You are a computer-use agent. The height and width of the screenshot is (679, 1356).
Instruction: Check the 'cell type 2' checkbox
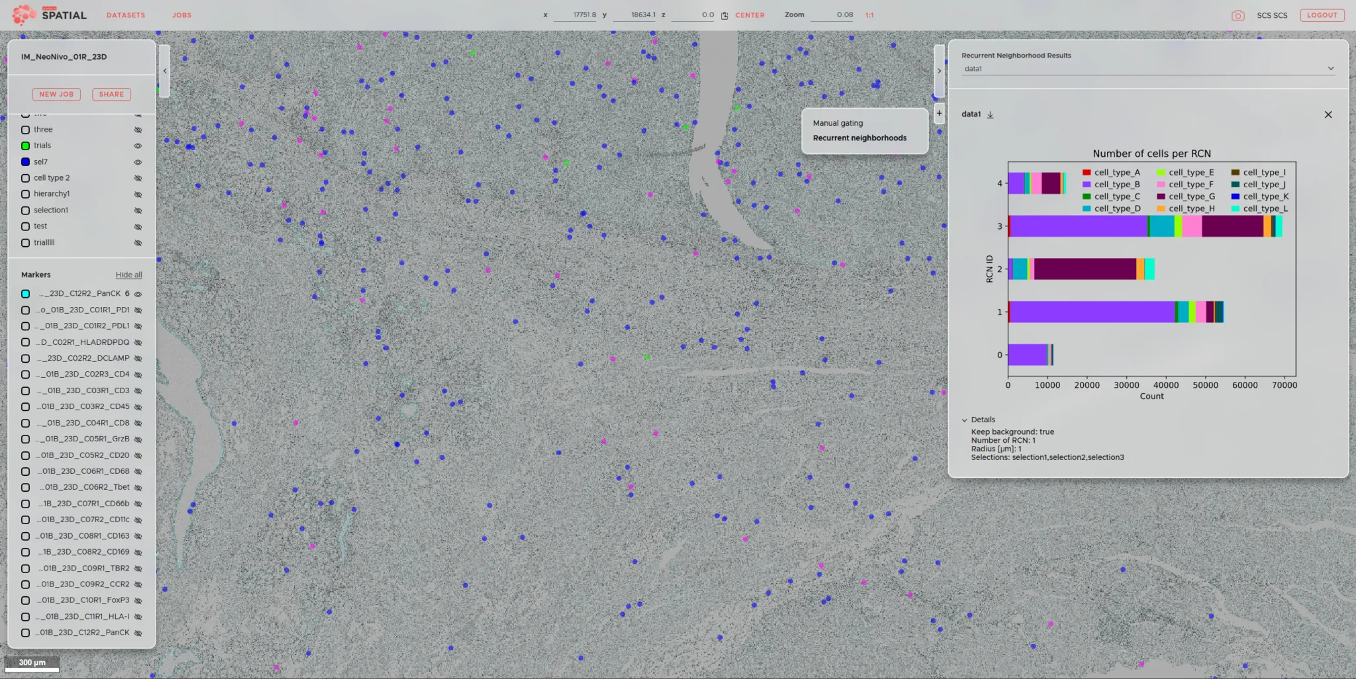coord(25,178)
